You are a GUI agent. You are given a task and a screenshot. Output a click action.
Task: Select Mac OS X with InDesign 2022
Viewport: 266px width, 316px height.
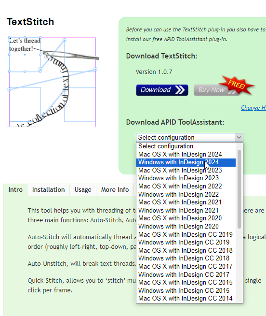pos(186,186)
